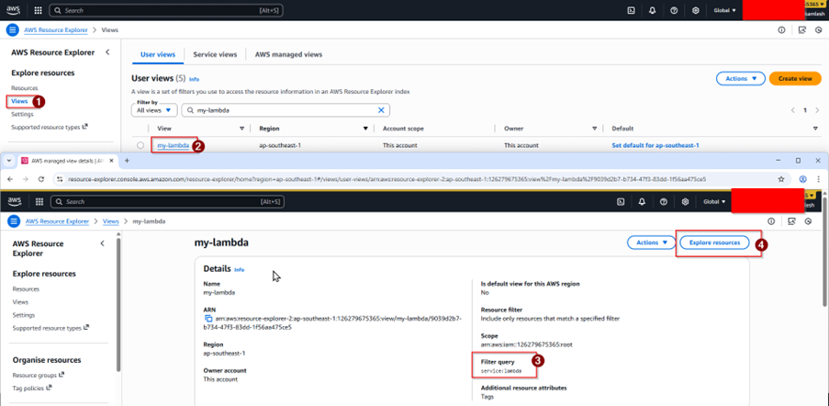This screenshot has height=406, width=829.
Task: Launch CloudShell from the upper Views window header
Action: [631, 10]
